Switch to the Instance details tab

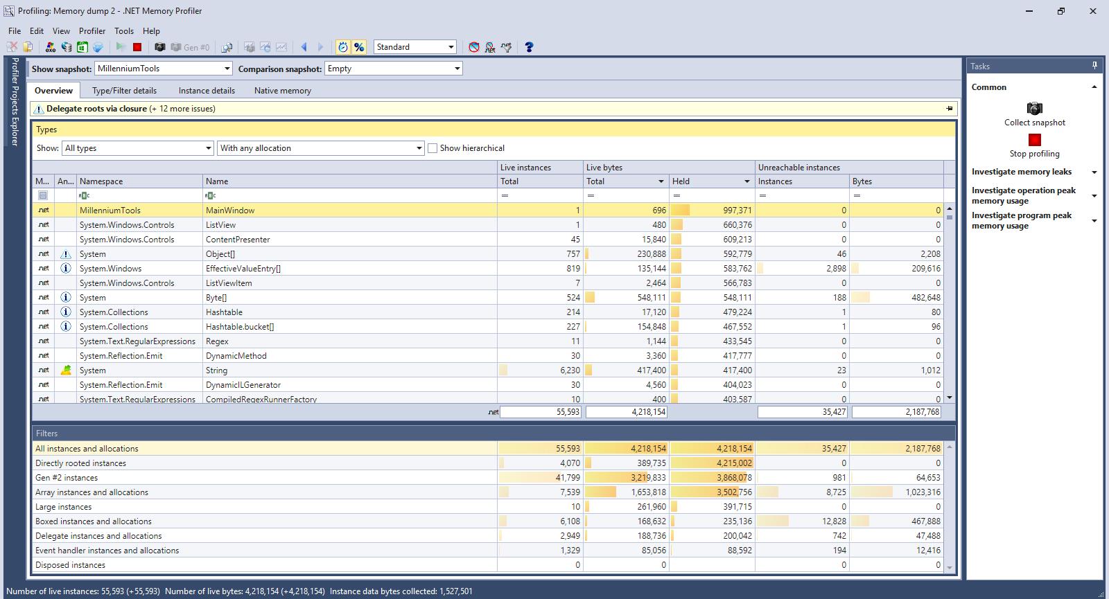point(207,91)
